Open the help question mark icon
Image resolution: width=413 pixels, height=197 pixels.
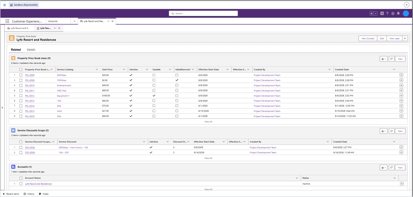click(x=387, y=14)
